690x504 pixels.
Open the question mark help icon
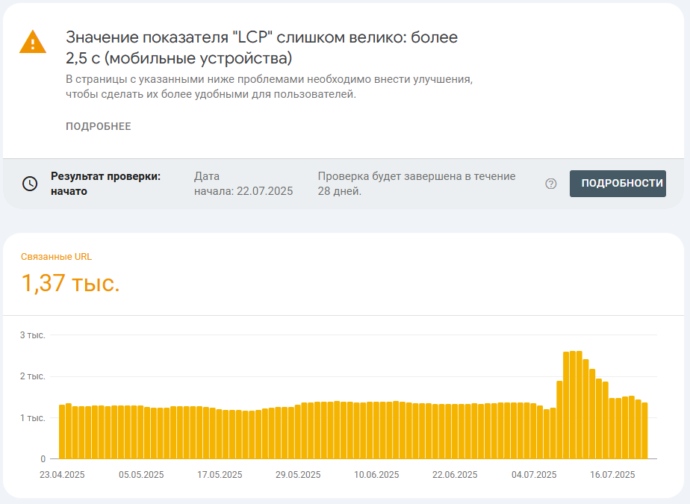pyautogui.click(x=551, y=184)
